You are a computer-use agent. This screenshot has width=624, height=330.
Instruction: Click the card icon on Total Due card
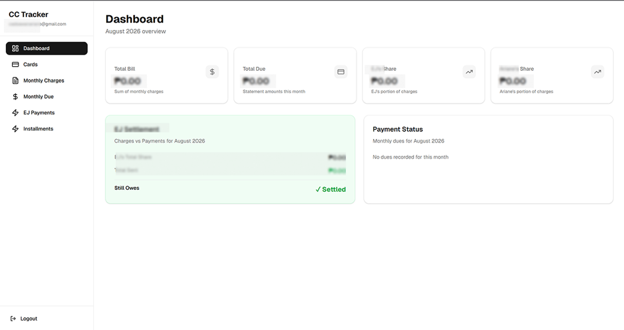(341, 72)
